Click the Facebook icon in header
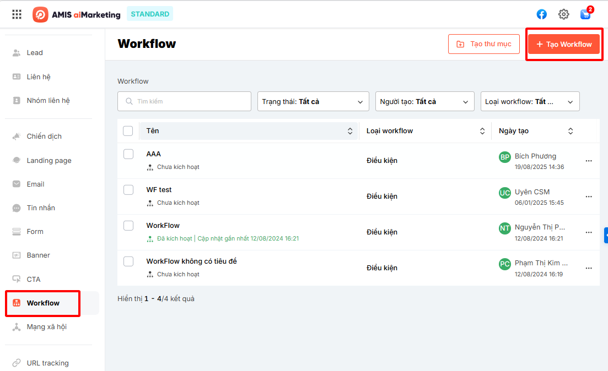The image size is (608, 371). pos(542,14)
